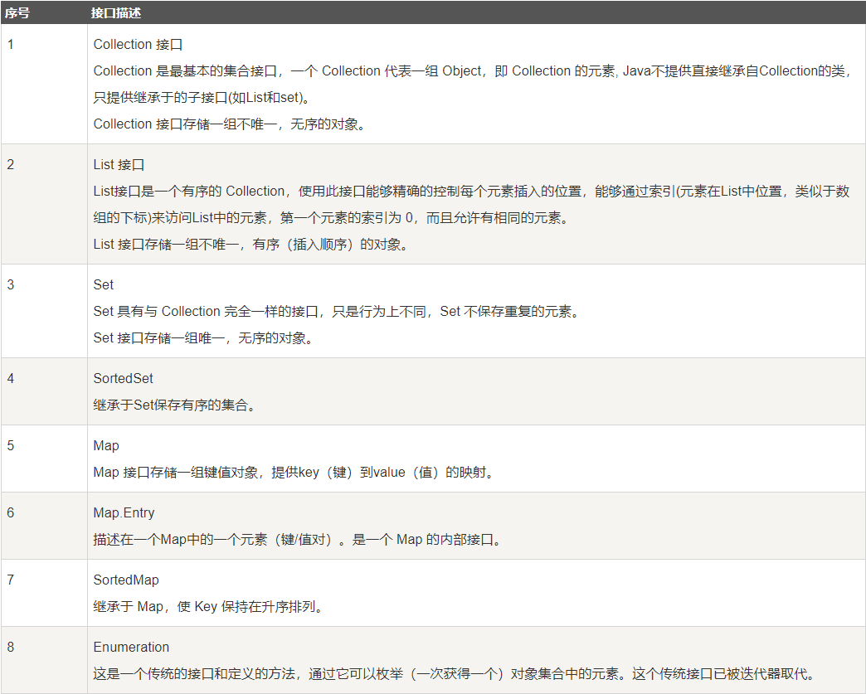Click row number 1 cell
Screen dimensions: 866x694
point(44,84)
